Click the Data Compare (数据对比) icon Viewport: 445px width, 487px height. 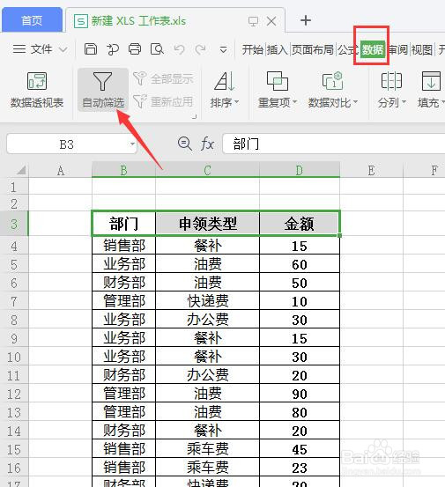[x=332, y=81]
